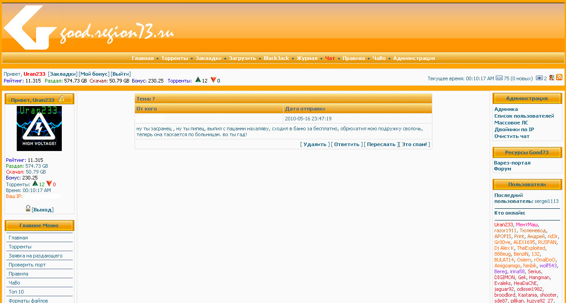Click the inbox envelope icon in status bar

tap(499, 78)
